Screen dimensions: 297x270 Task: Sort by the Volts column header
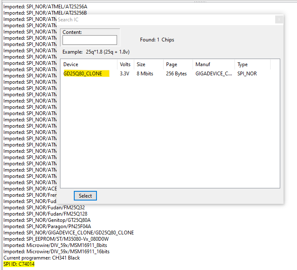coord(125,64)
